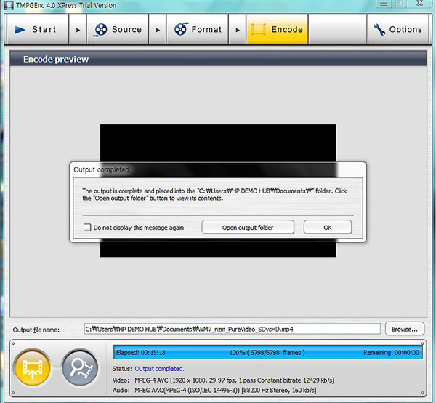436x403 pixels.
Task: Click the yellow start encode output icon
Action: 33,367
